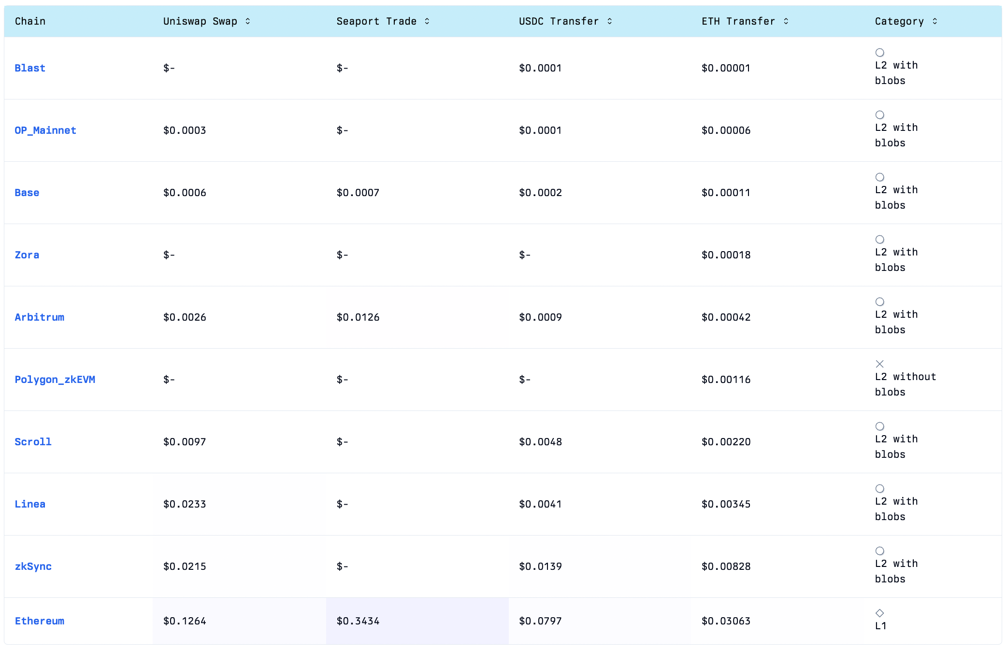Open the Polygon_zkEVM chain link
The width and height of the screenshot is (1007, 650).
pos(55,380)
